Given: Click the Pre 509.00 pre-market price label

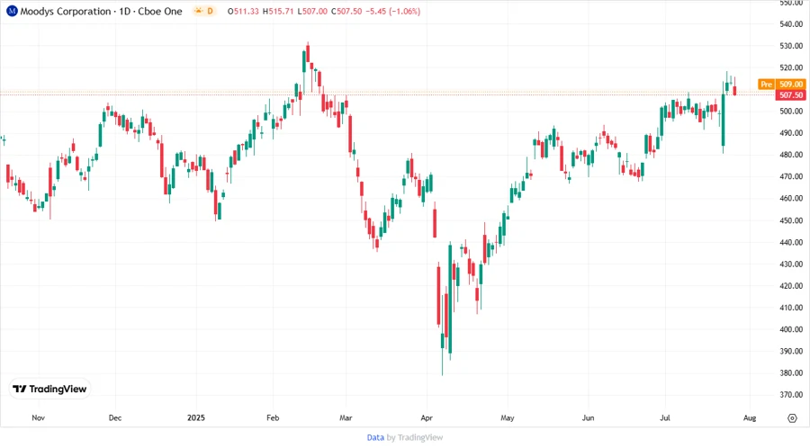Looking at the screenshot, I should (x=781, y=85).
